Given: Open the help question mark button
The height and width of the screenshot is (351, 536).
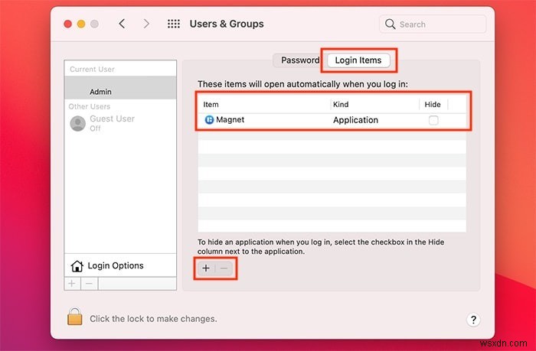Looking at the screenshot, I should click(473, 320).
